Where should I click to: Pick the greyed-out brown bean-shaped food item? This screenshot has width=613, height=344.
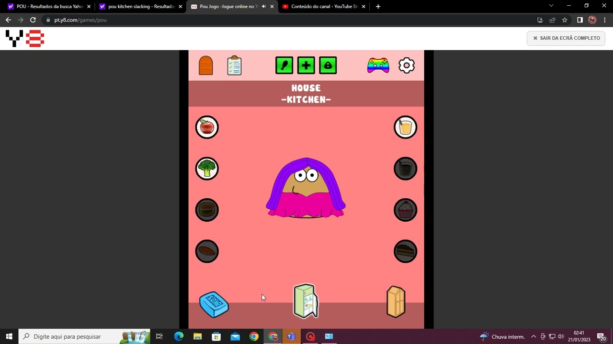coord(207,251)
